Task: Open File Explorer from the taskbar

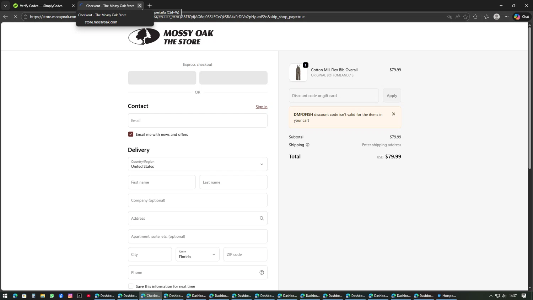Action: point(43,296)
